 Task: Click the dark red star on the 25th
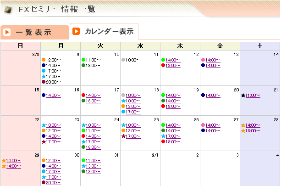tap(123, 136)
